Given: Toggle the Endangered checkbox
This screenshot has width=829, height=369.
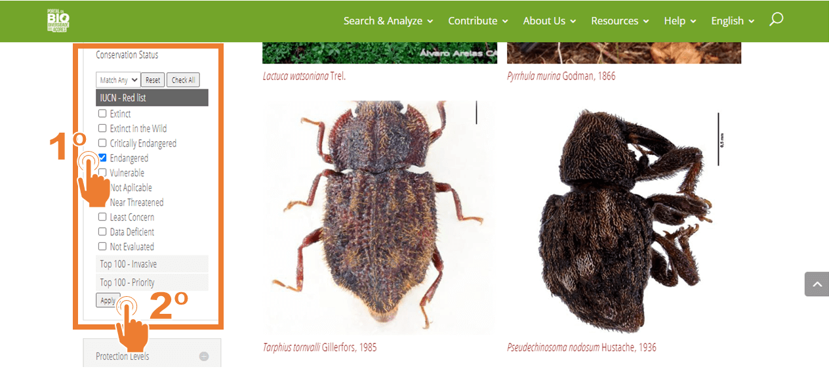Looking at the screenshot, I should 102,158.
